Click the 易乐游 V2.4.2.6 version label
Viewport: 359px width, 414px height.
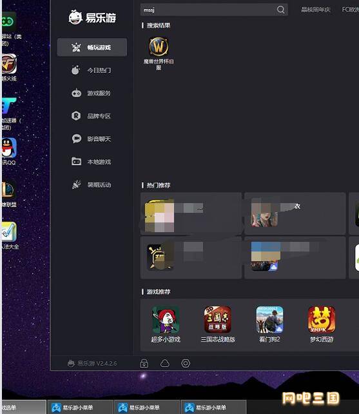click(x=92, y=364)
